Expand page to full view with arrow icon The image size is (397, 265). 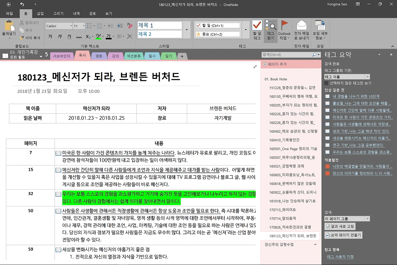pyautogui.click(x=255, y=66)
